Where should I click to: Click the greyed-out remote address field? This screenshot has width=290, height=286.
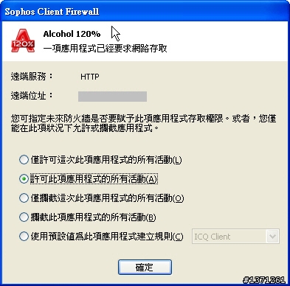coord(112,97)
